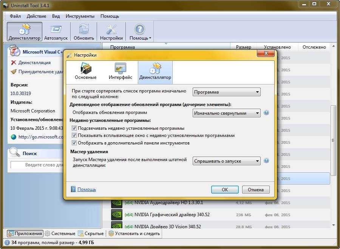This screenshot has height=249, width=340.
Task: Click the magnifier Поиск icon
Action: 14,152
